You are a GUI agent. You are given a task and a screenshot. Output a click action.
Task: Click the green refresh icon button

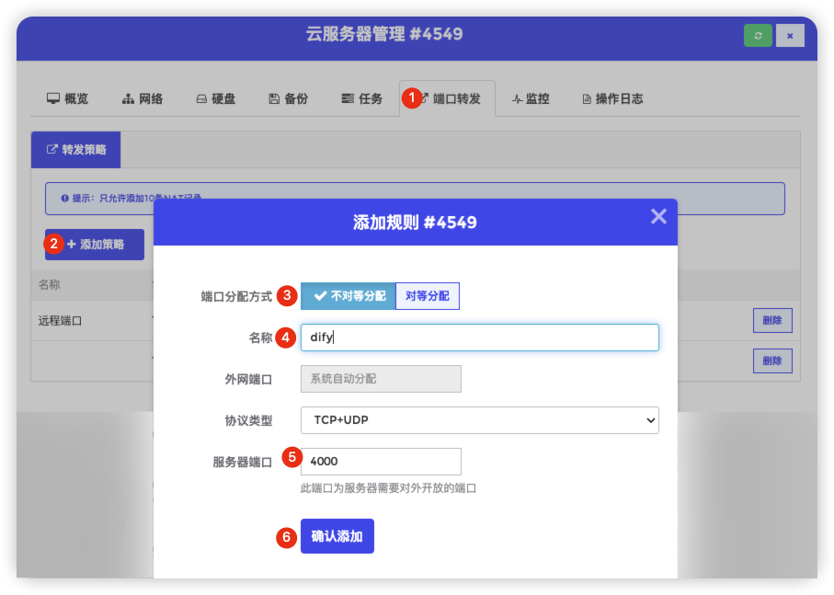[758, 36]
